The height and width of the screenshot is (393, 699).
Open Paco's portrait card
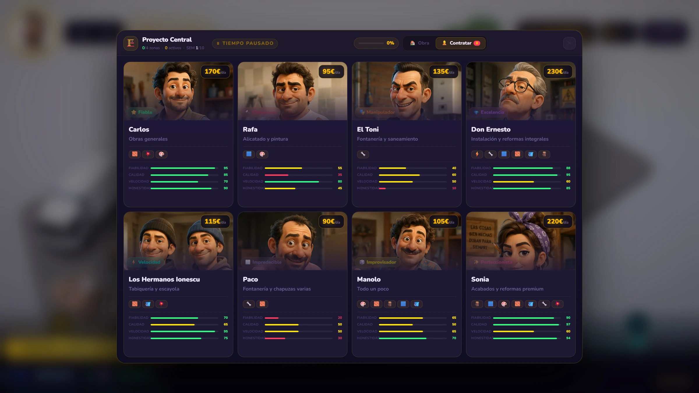pyautogui.click(x=292, y=241)
